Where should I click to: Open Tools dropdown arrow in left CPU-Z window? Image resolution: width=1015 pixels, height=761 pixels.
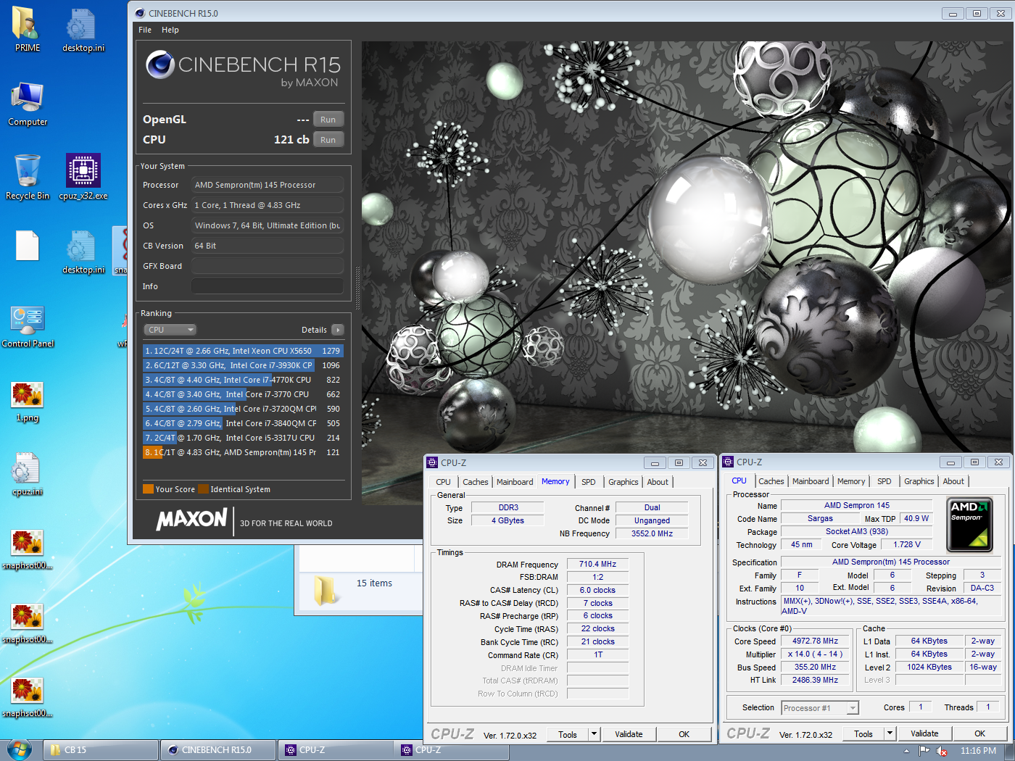click(x=594, y=734)
